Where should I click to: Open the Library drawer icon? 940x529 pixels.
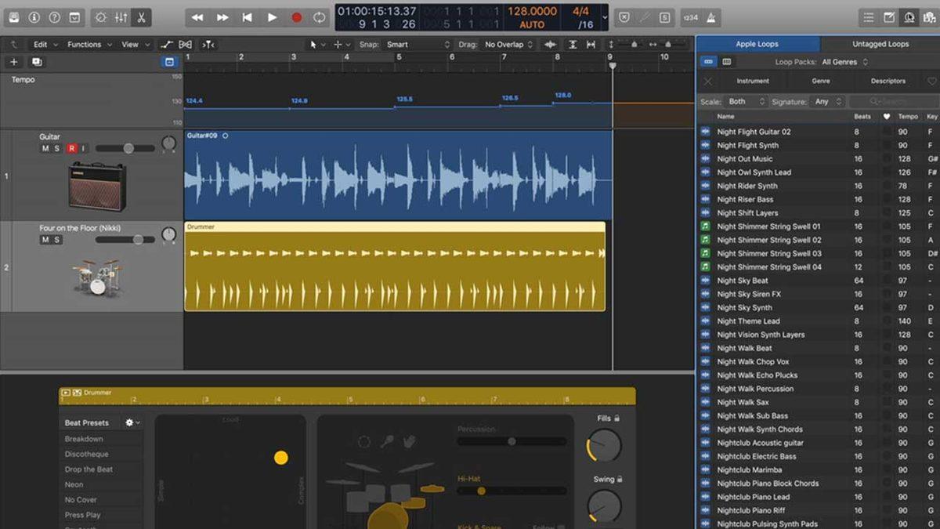(x=14, y=16)
